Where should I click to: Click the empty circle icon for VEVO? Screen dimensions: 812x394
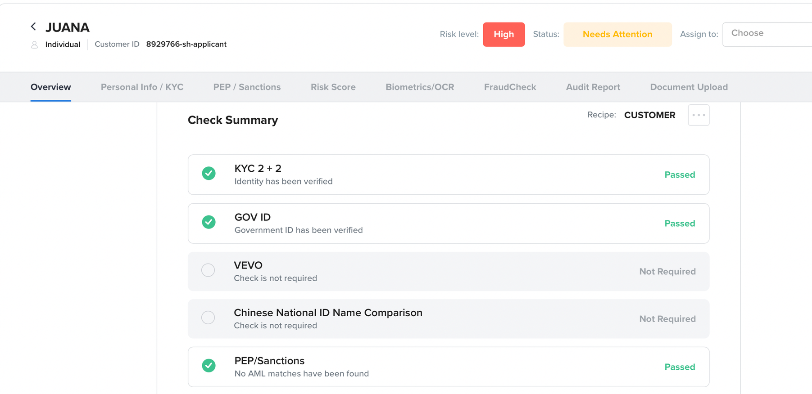[208, 270]
